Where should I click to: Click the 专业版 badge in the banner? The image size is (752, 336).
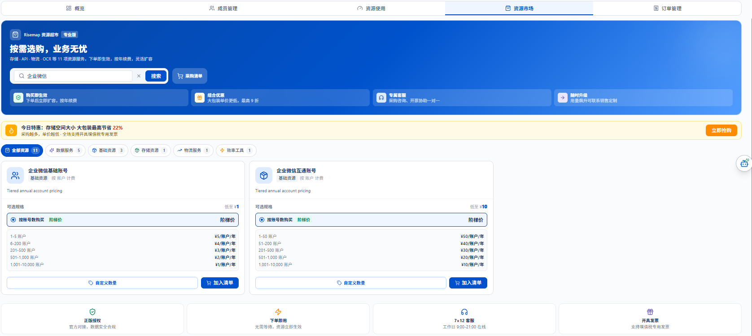[70, 34]
